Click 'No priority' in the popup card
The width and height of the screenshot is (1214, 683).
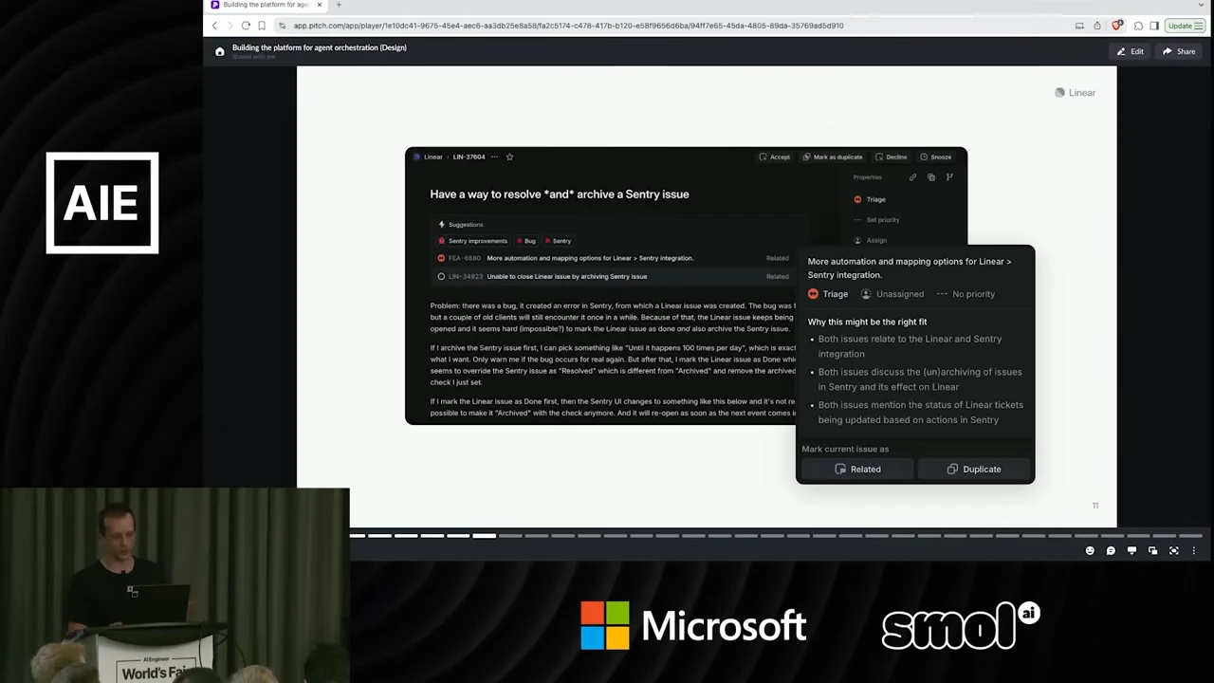966,294
